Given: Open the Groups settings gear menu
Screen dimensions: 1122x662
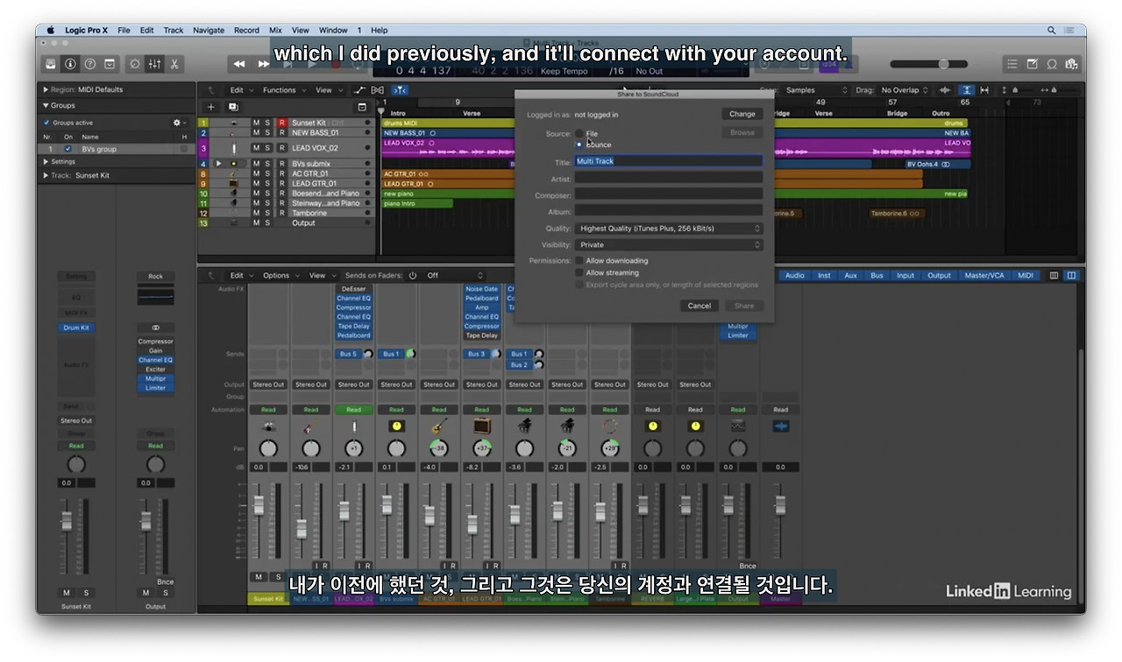Looking at the screenshot, I should (179, 123).
